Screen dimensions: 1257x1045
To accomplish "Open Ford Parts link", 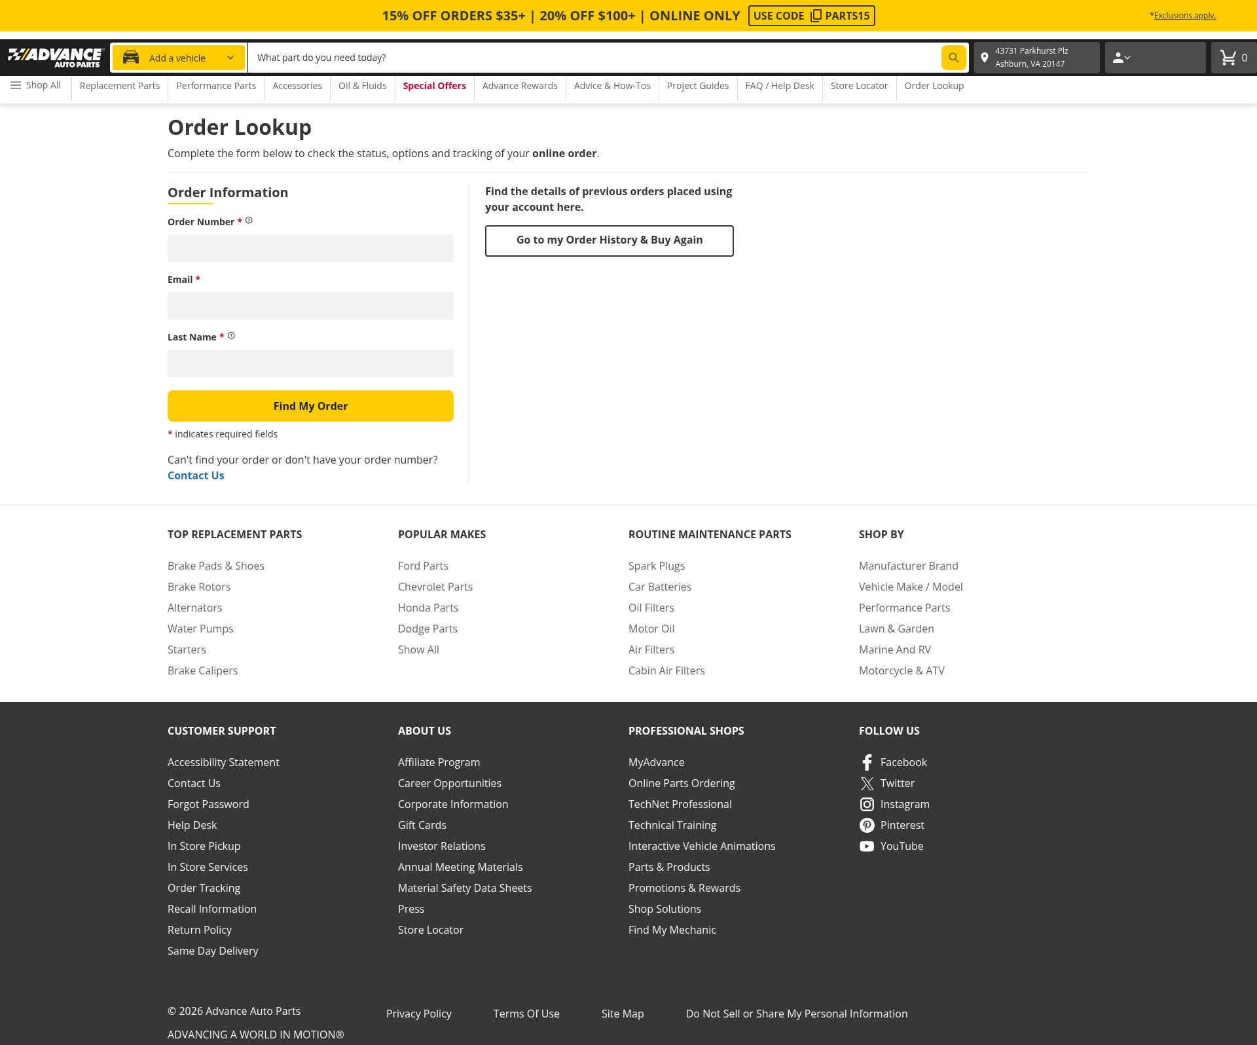I will (x=423, y=566).
